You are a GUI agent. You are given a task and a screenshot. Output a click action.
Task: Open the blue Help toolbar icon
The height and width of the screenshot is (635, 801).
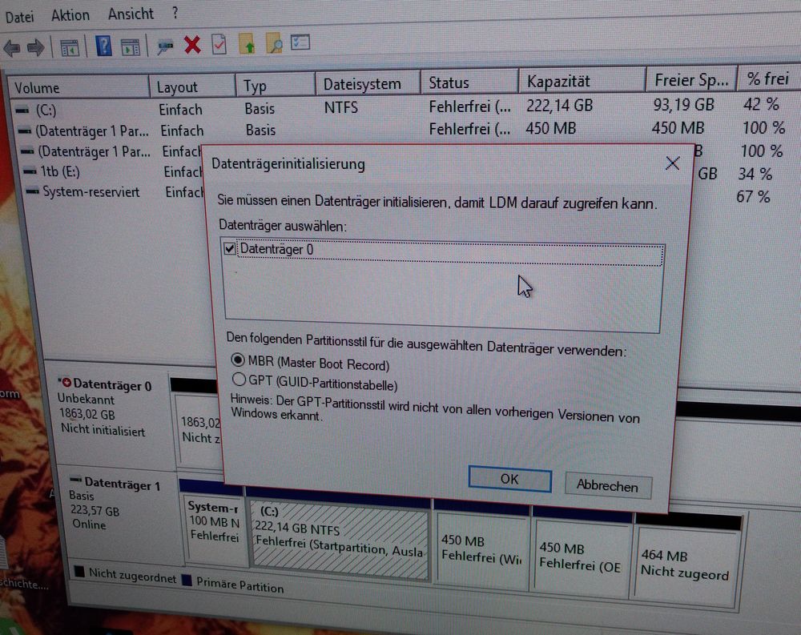103,46
